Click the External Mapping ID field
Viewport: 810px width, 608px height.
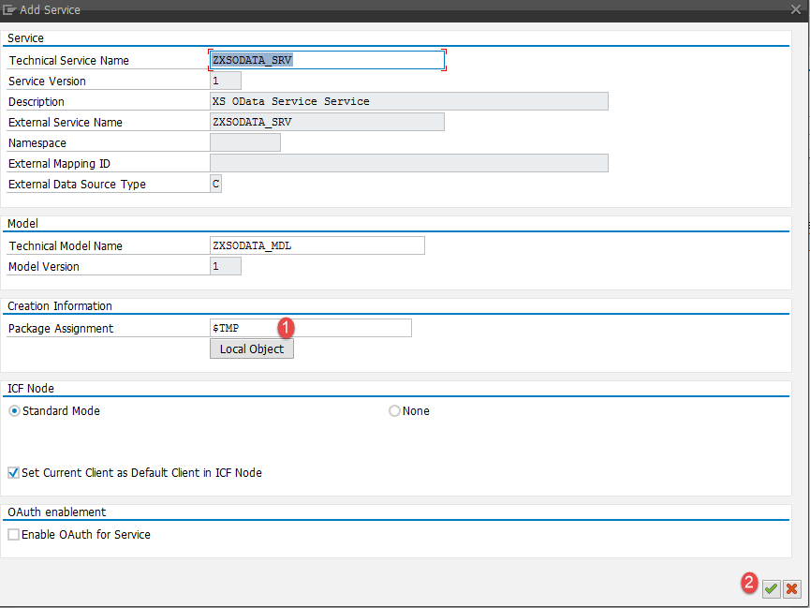pyautogui.click(x=408, y=163)
